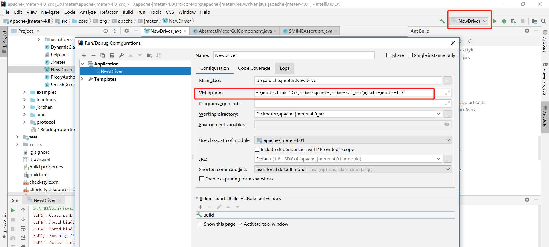Move configuration into new folder icon

pyautogui.click(x=149, y=55)
